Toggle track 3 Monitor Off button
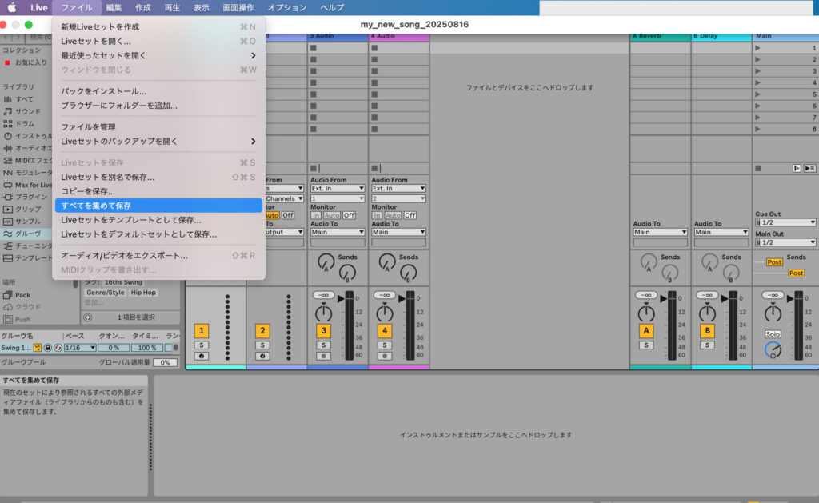The width and height of the screenshot is (819, 503). pyautogui.click(x=349, y=215)
